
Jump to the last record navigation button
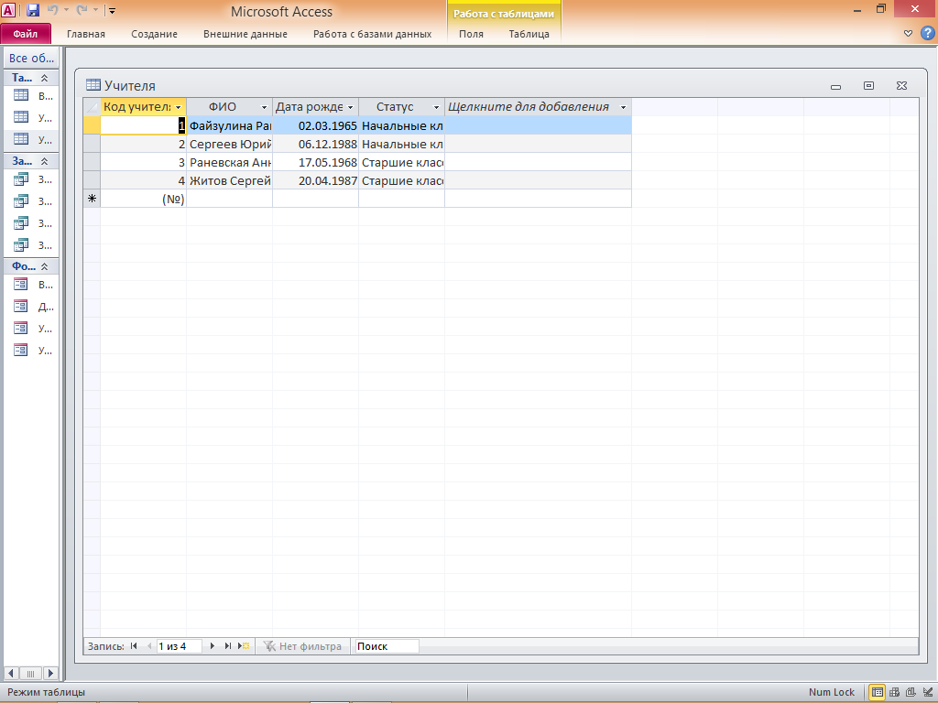227,646
